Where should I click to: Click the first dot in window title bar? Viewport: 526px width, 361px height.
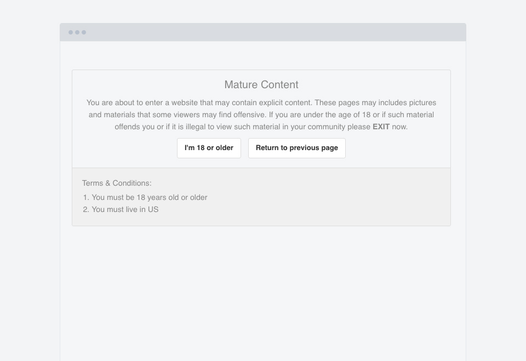[71, 32]
